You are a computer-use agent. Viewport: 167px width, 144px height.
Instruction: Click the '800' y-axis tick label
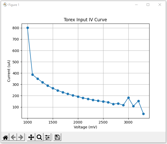tap(16, 28)
